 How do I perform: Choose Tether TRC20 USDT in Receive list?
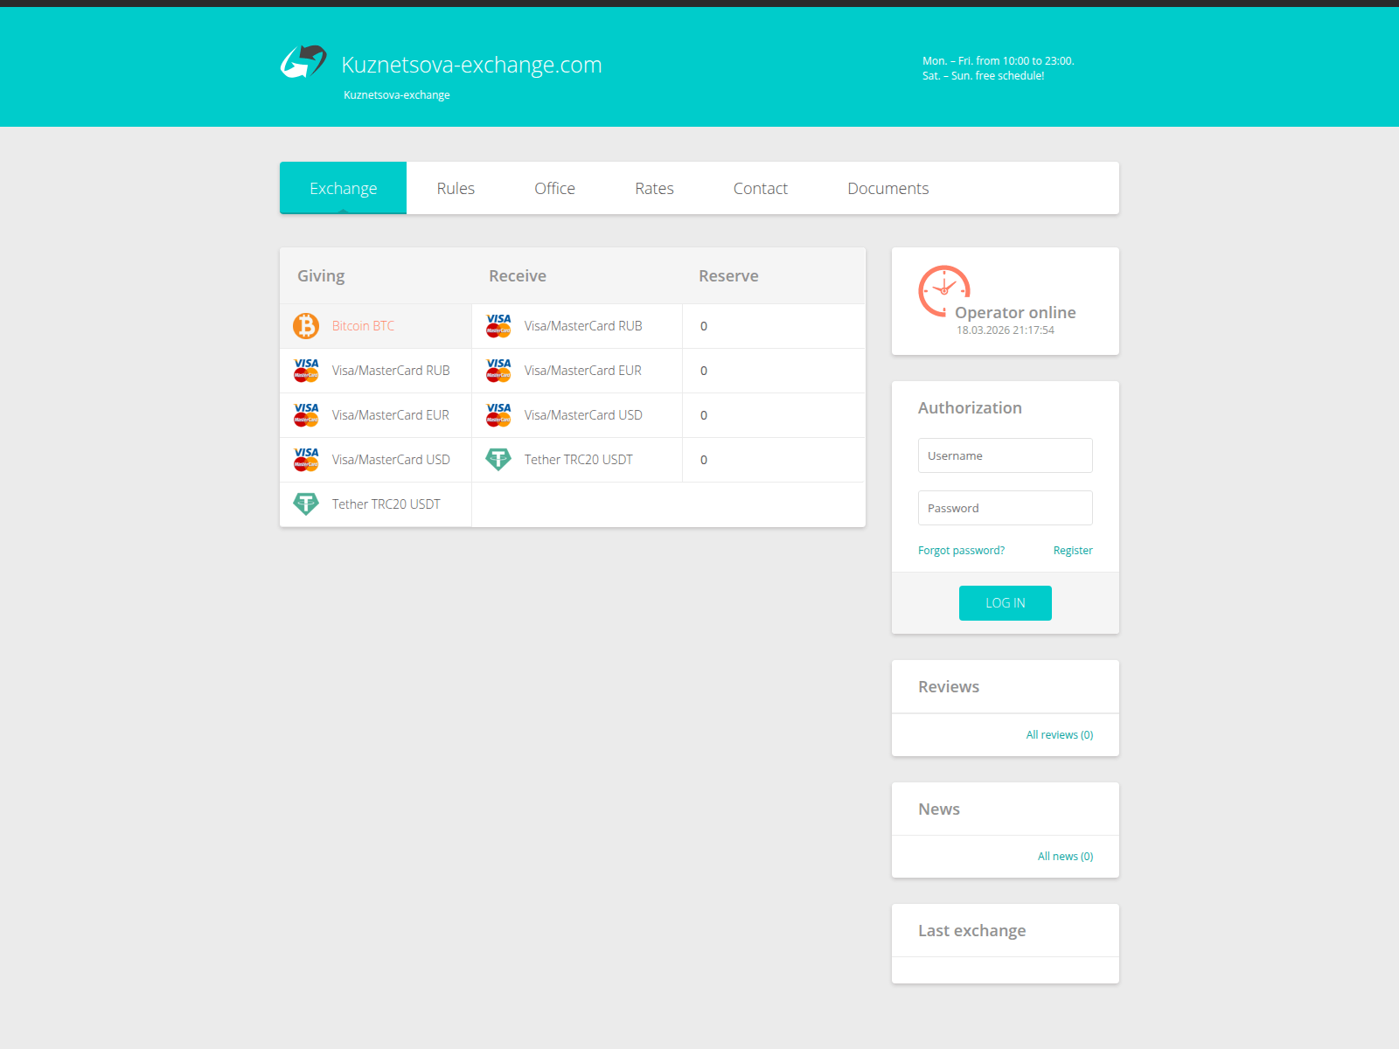click(577, 460)
